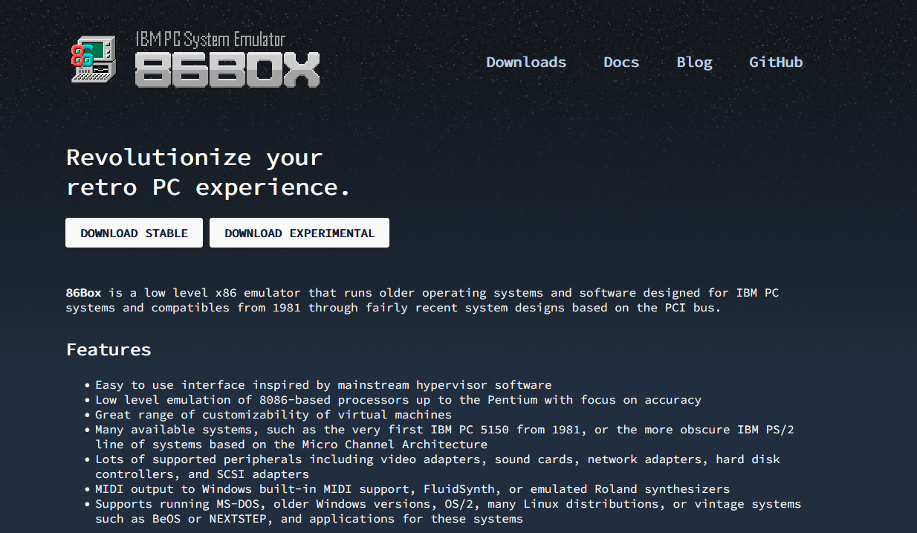Click the 'IBM PC System Emulator' tagline
Screen dimensions: 917x533
click(x=210, y=39)
